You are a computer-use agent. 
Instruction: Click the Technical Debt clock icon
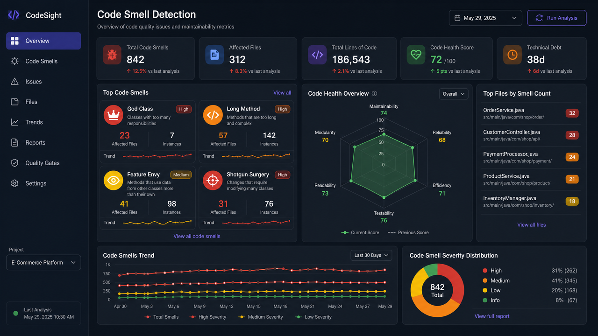tap(513, 55)
